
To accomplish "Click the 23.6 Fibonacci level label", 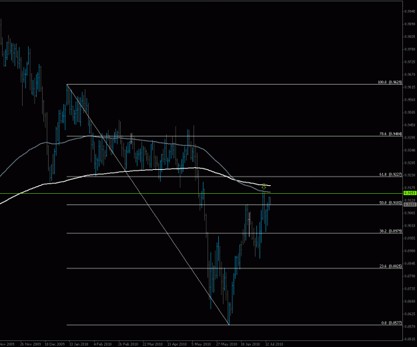I will tap(391, 266).
